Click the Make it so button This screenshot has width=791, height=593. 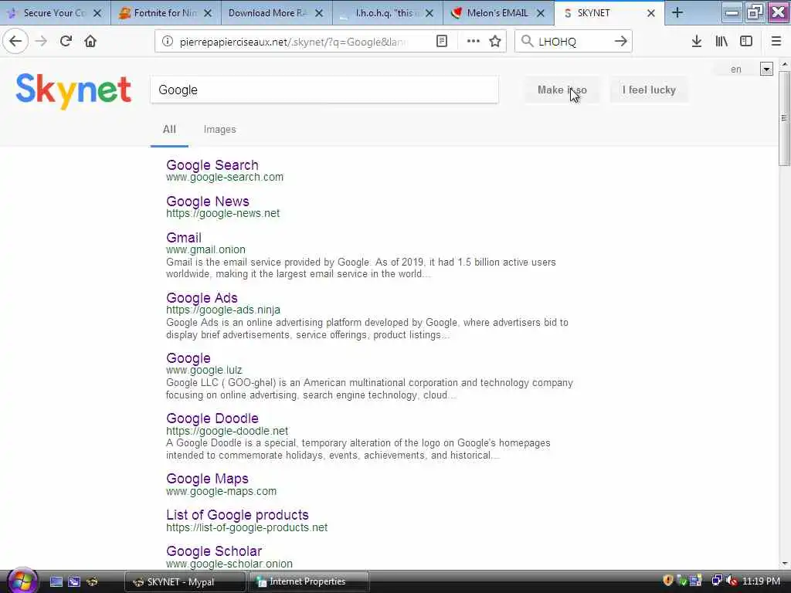[562, 90]
